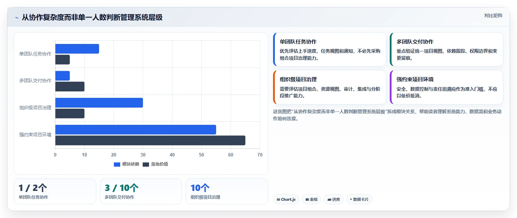Toggle the dark 落地价值 legend swatch
The image size is (517, 218).
[x=146, y=164]
